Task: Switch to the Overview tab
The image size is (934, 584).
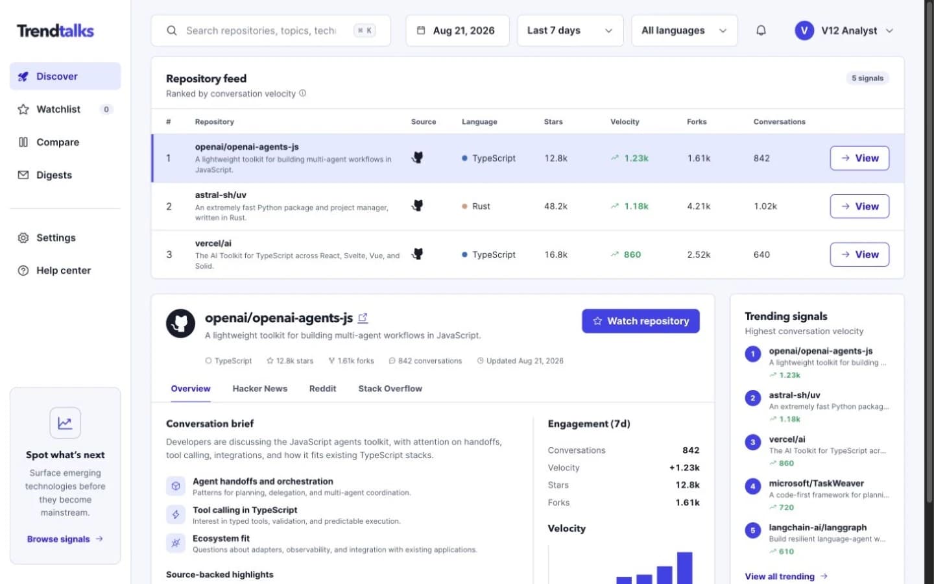Action: click(191, 389)
